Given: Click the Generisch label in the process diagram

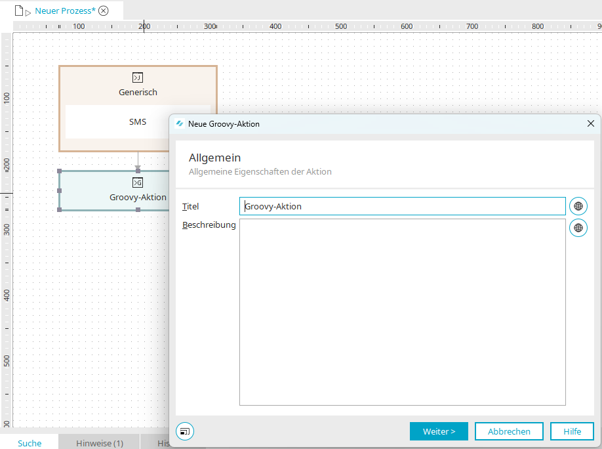Looking at the screenshot, I should [138, 93].
